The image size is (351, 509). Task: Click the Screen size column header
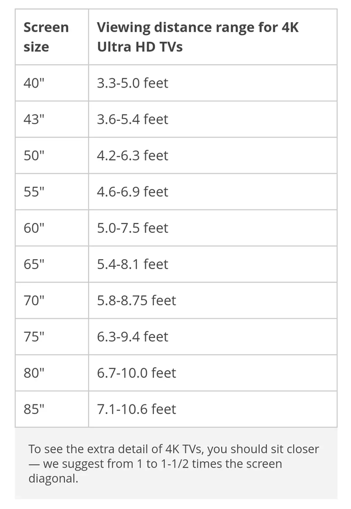52,37
